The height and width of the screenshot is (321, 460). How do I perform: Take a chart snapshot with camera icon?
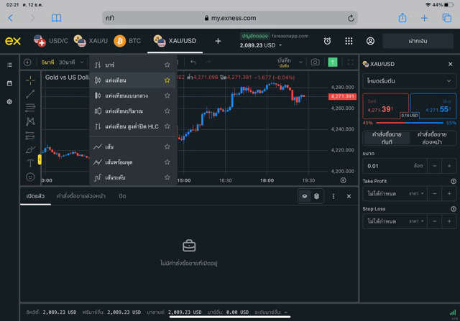click(x=315, y=62)
